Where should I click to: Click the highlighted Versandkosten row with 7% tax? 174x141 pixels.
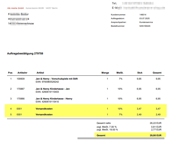click(86, 114)
